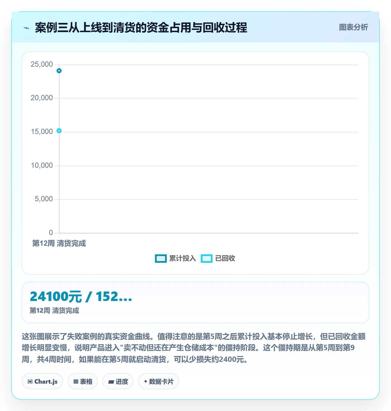Click the 20,000 y-axis label
Viewport: 391px width, 411px height.
pos(42,98)
